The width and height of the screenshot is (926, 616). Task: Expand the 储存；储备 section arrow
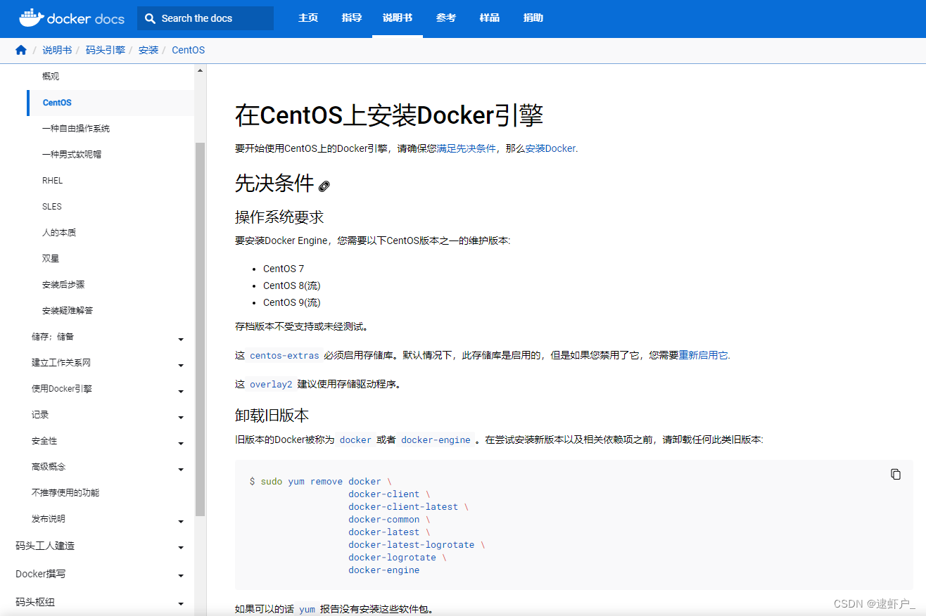click(x=181, y=340)
